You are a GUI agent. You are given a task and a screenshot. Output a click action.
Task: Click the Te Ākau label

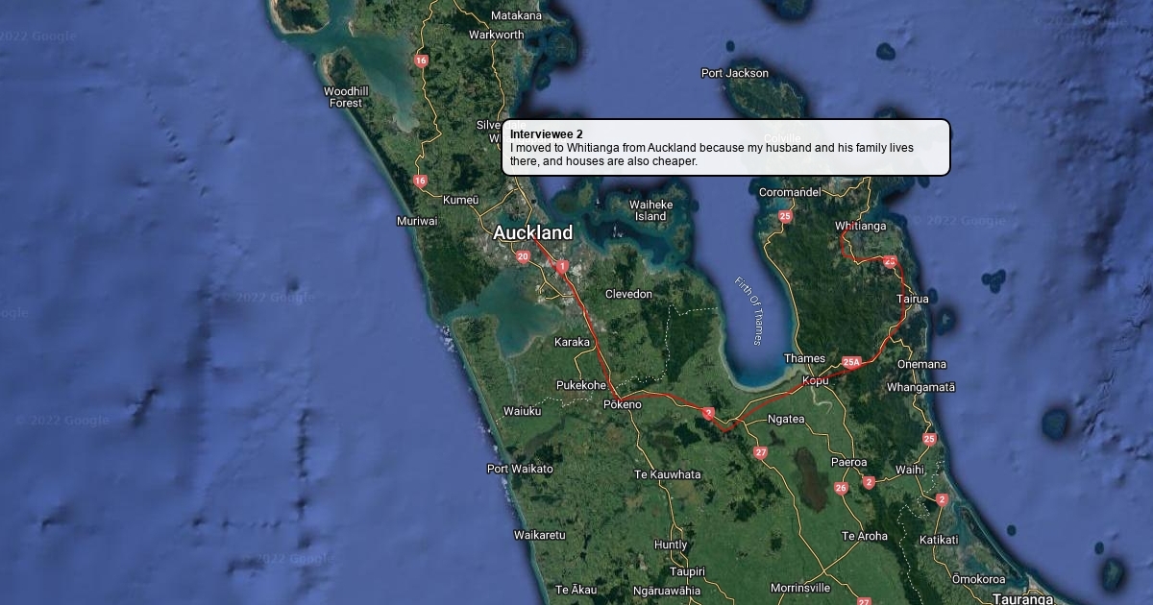click(576, 589)
